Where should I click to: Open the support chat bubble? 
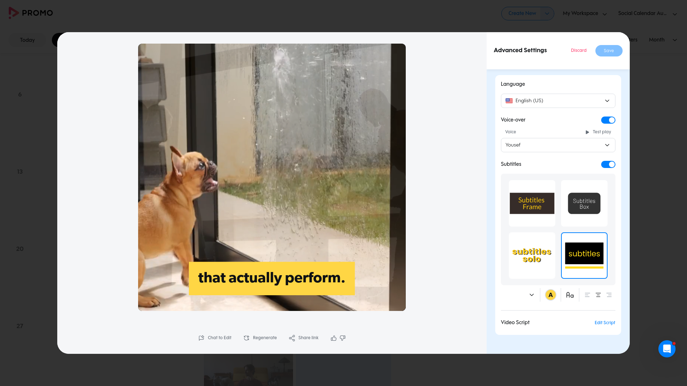[667, 348]
